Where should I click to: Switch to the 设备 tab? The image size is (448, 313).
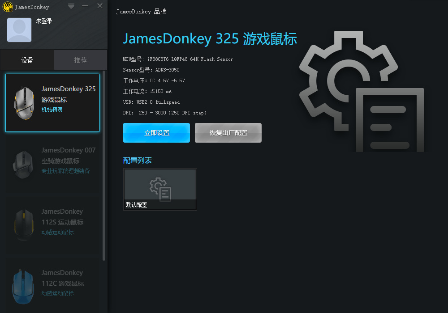[x=27, y=60]
